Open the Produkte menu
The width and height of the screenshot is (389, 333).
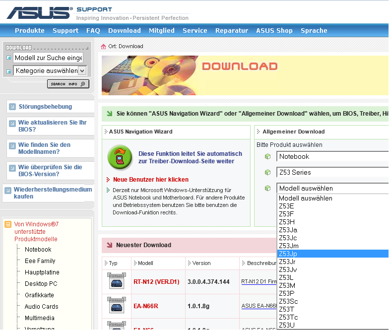pos(30,31)
